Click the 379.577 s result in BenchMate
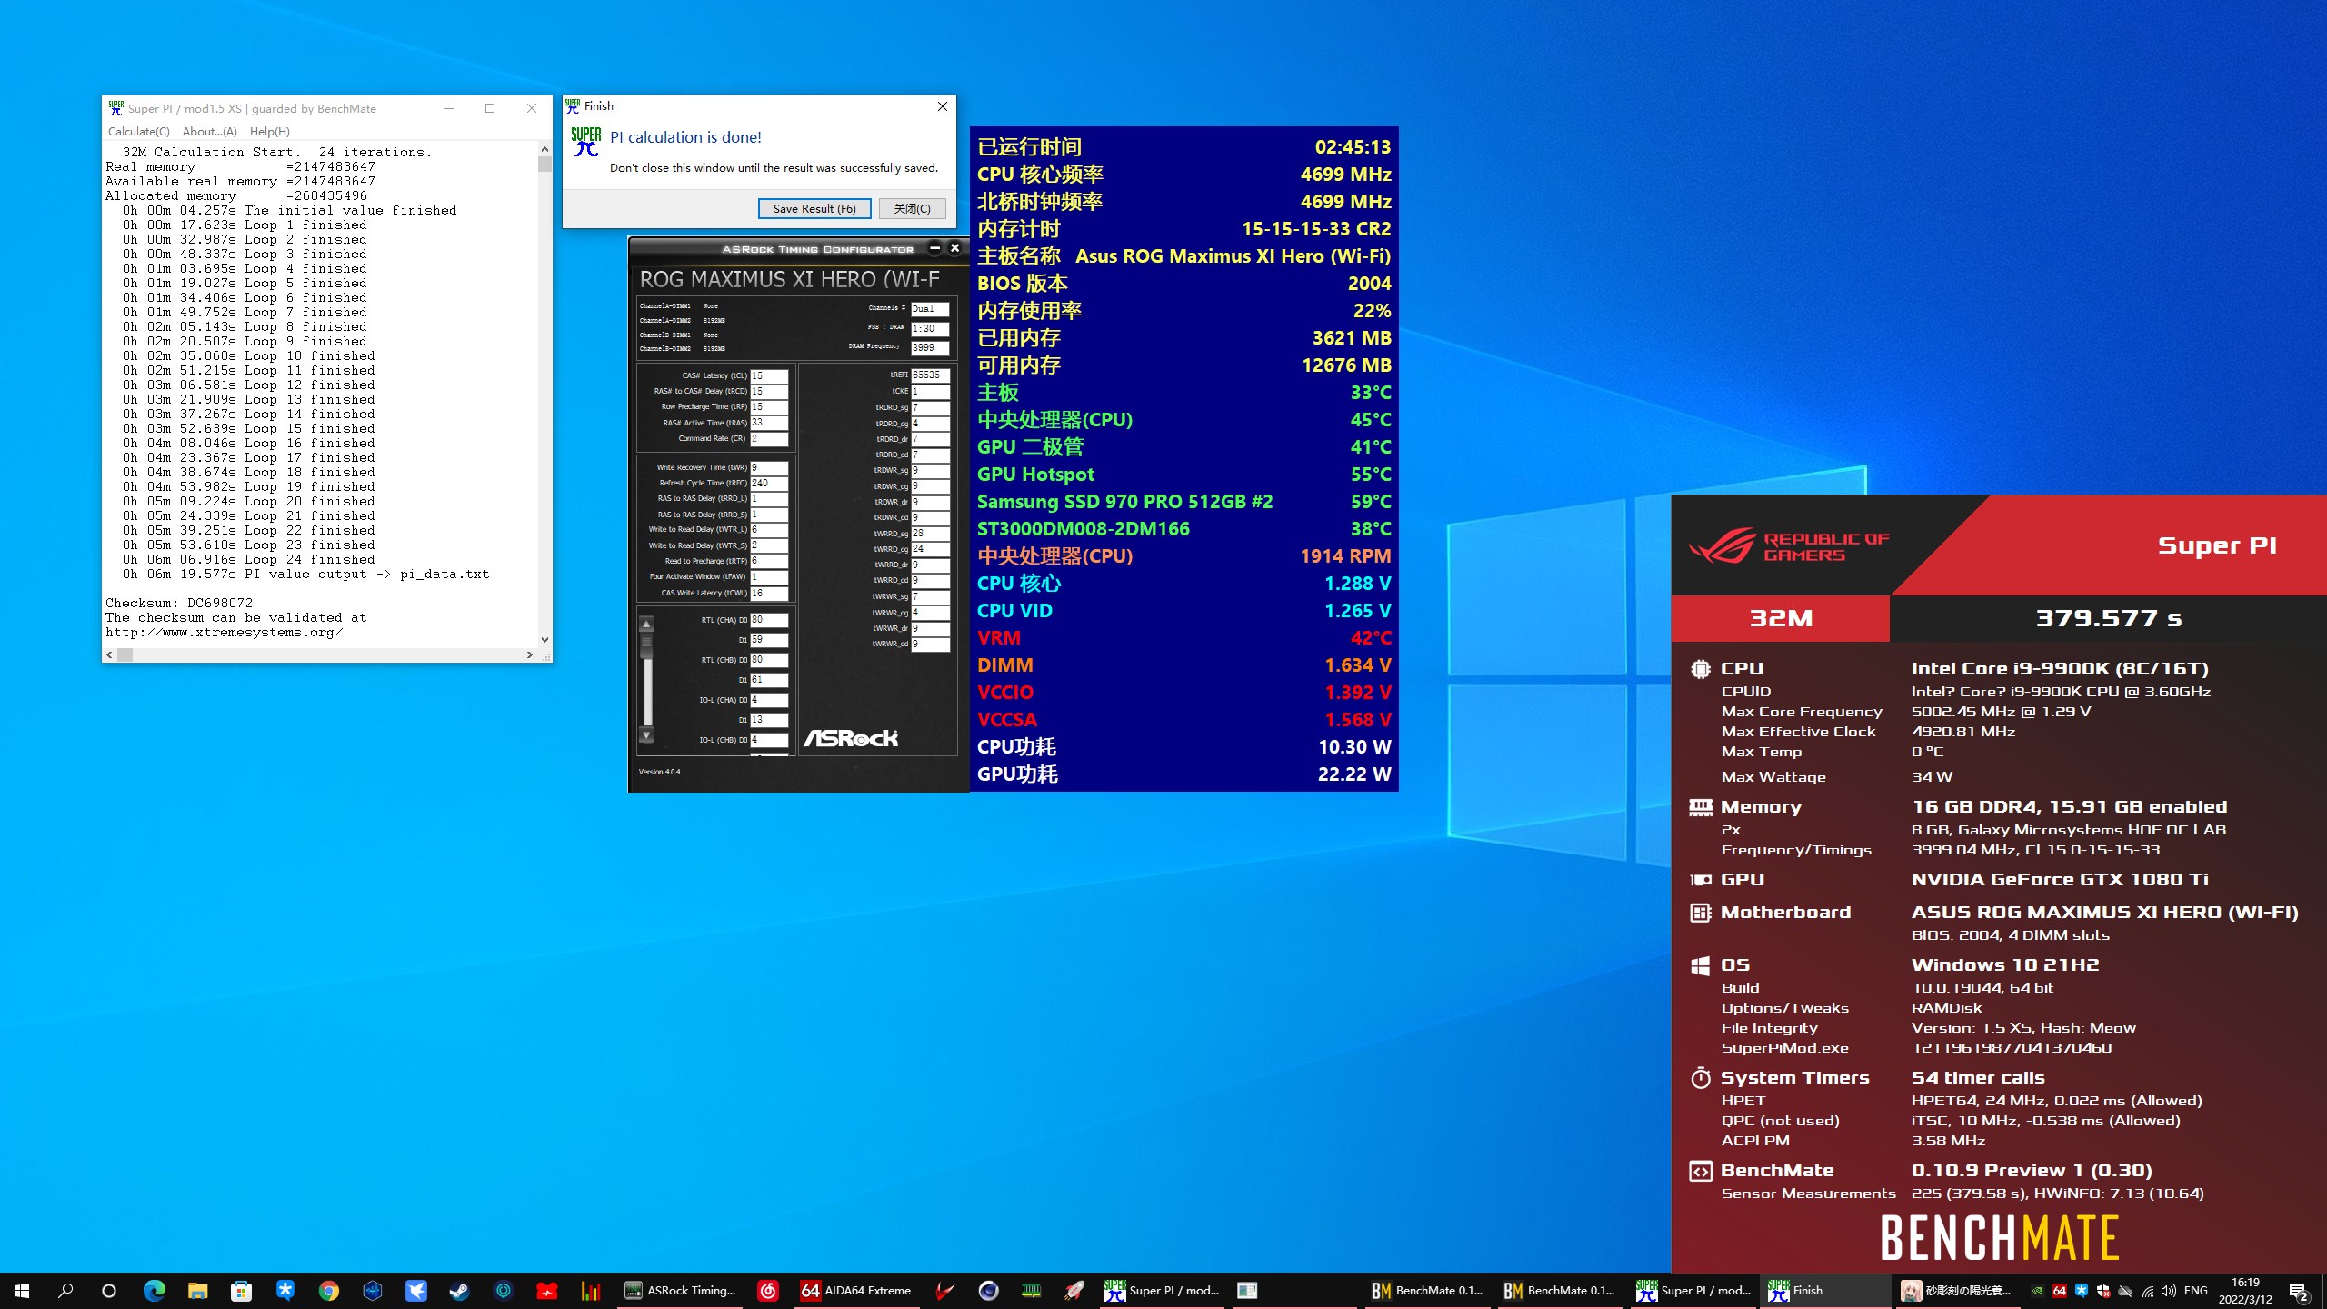 [x=2108, y=618]
